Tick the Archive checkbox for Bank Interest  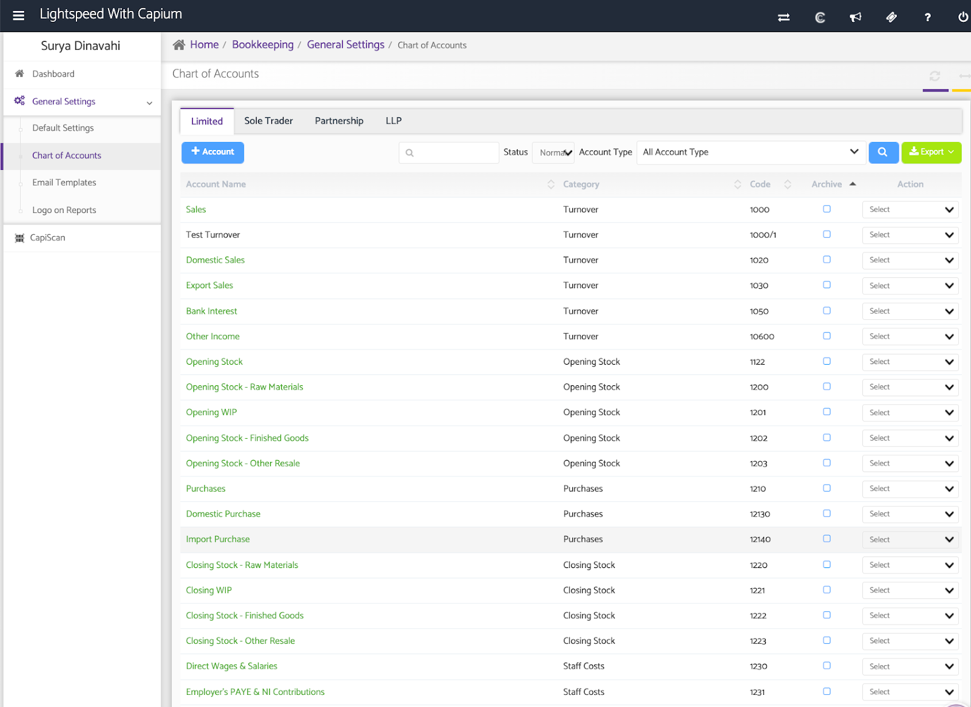(x=827, y=311)
